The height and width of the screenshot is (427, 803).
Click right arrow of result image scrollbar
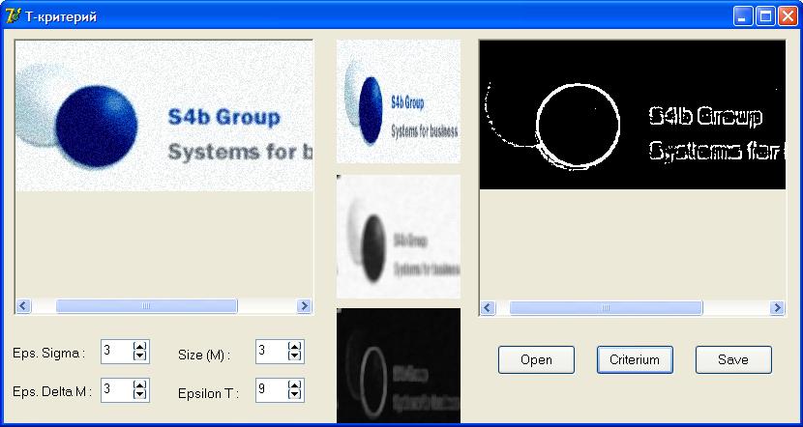778,308
